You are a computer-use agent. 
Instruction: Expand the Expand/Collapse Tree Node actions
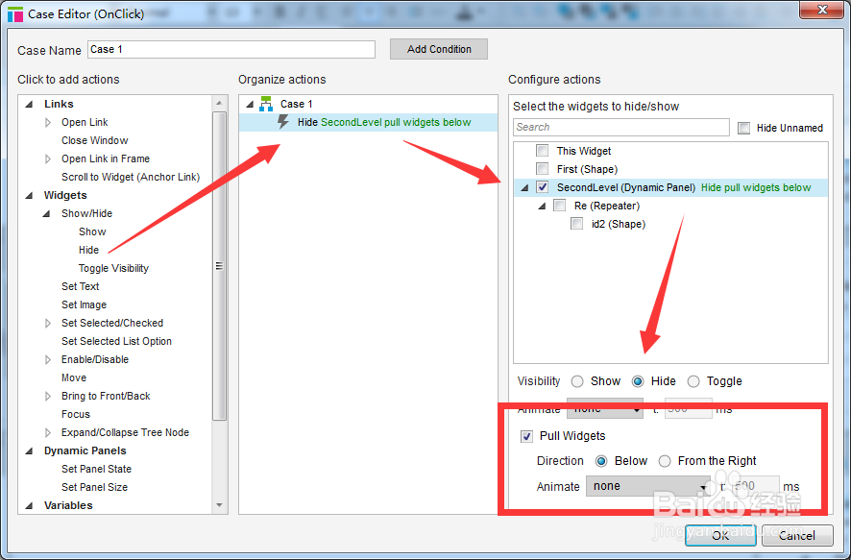click(x=48, y=432)
